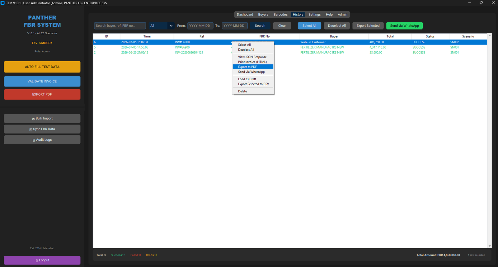Screen dimensions: 498x267
Task: Open Bulk Import from sidebar
Action: [x=42, y=119]
